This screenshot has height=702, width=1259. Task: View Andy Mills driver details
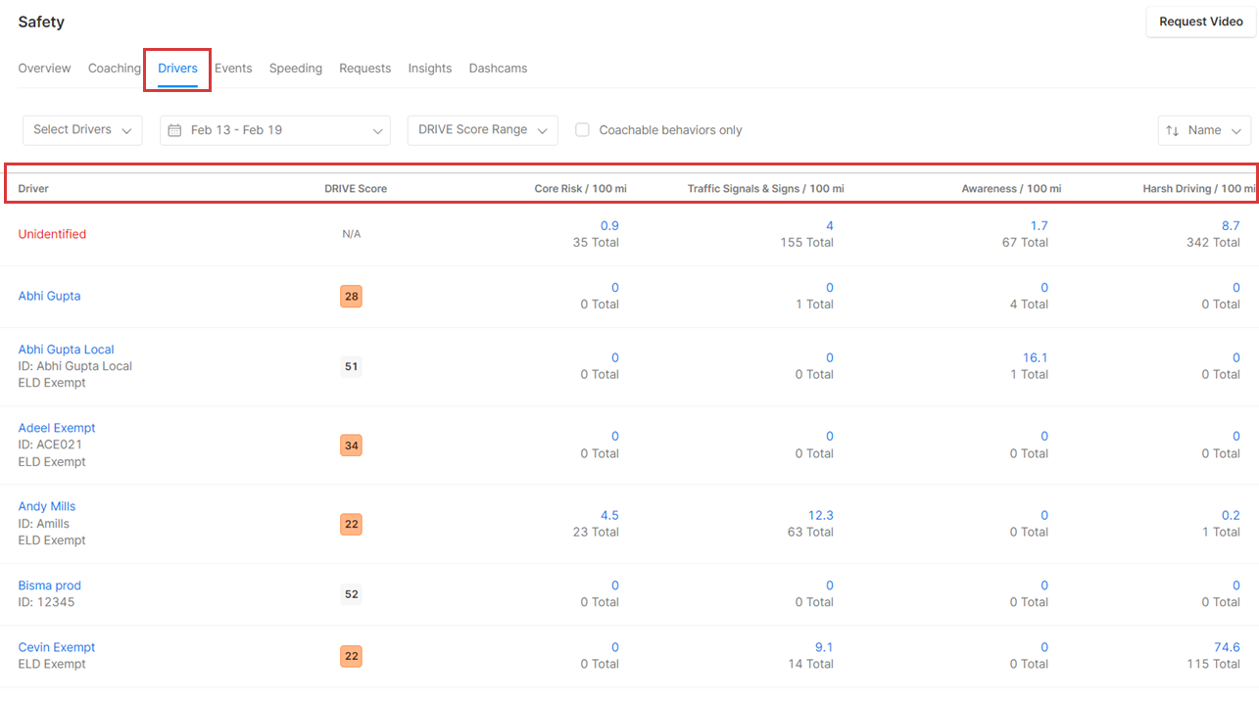(46, 506)
